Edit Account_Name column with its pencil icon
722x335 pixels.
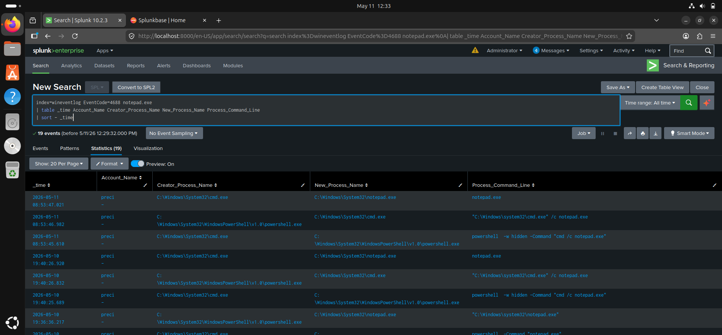click(145, 185)
